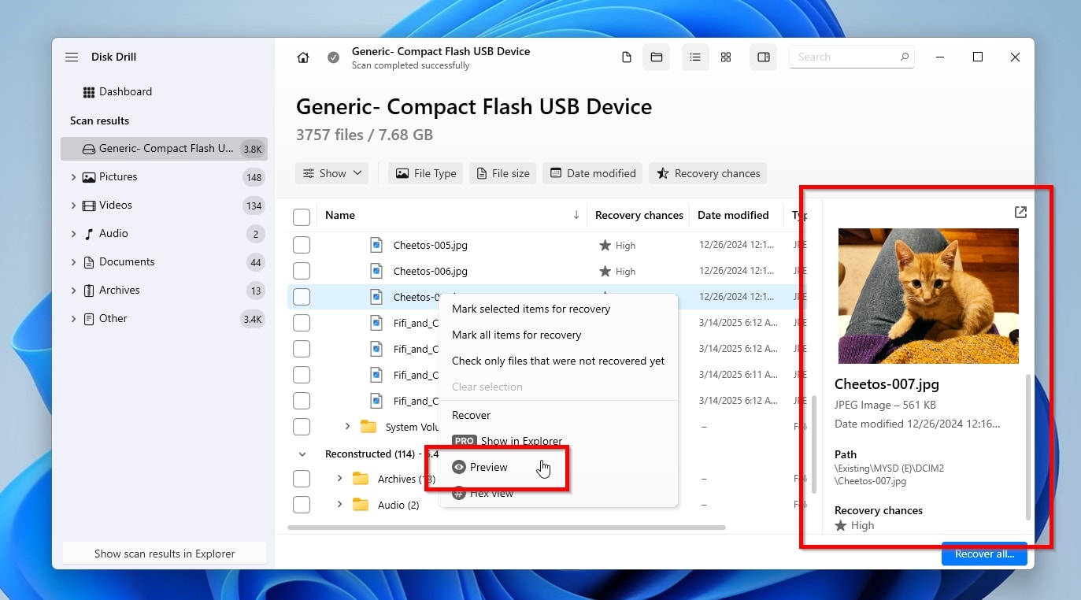This screenshot has width=1081, height=600.
Task: Select the grid view icon
Action: (726, 57)
